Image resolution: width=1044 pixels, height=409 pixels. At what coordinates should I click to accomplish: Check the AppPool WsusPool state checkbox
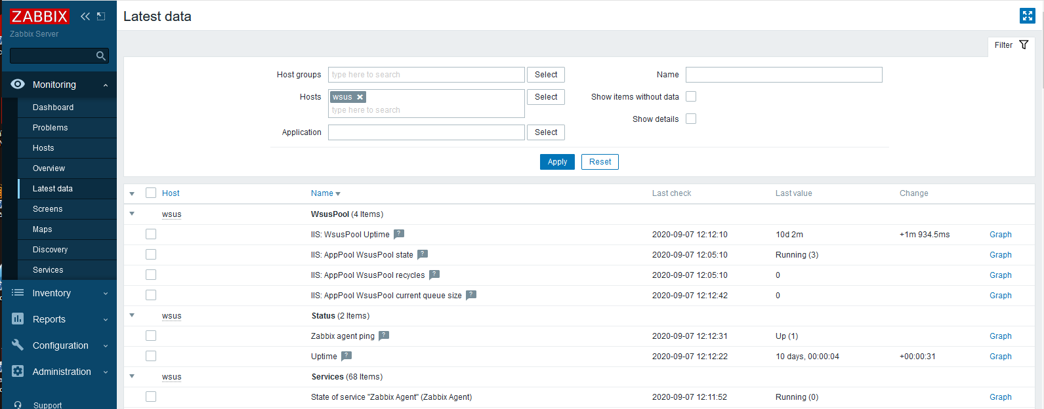[x=151, y=254]
